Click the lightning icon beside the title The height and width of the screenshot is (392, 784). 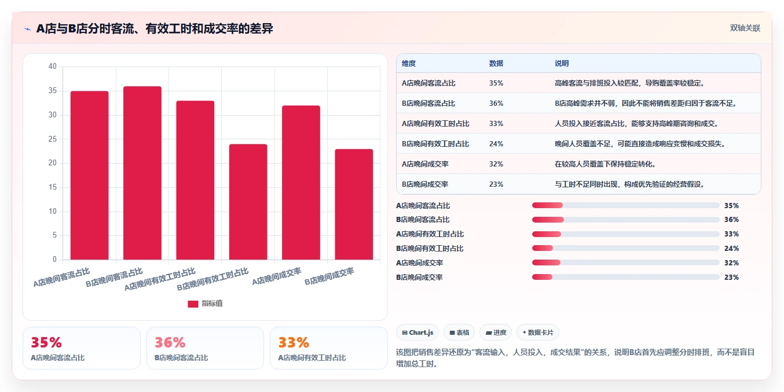pyautogui.click(x=27, y=29)
